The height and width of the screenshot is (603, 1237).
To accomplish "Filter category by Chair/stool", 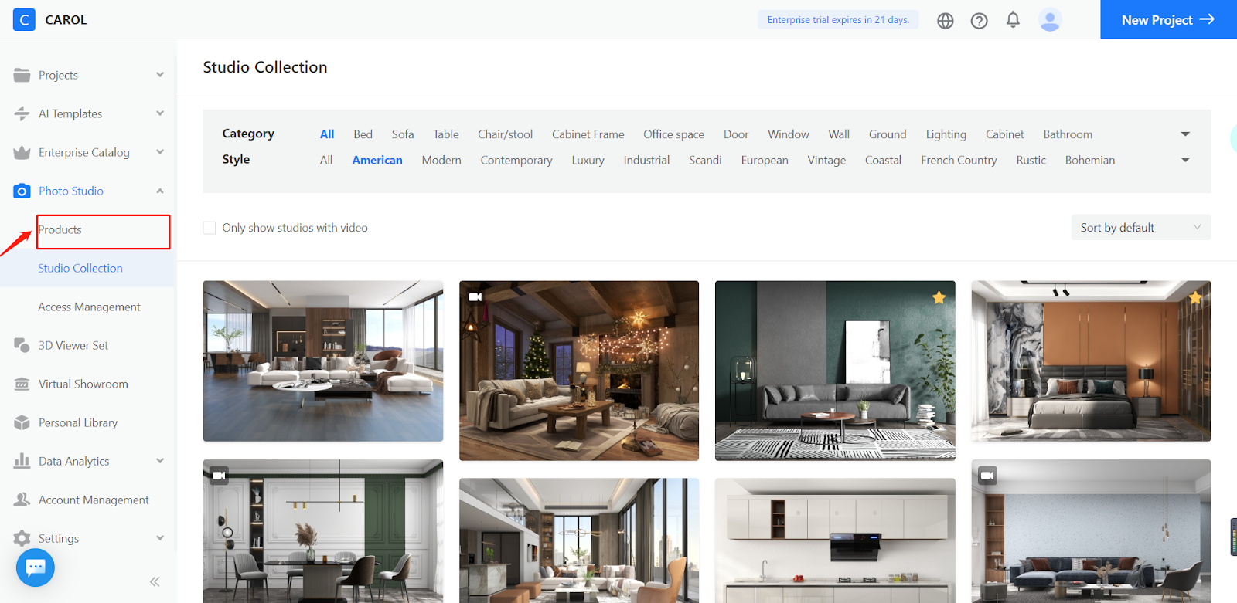I will pos(505,134).
